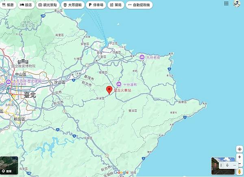Zoom in with the plus button

[240, 157]
